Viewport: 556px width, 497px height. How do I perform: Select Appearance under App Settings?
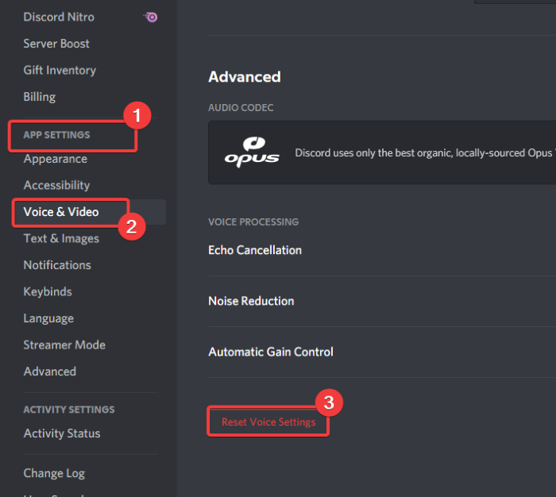pyautogui.click(x=56, y=159)
